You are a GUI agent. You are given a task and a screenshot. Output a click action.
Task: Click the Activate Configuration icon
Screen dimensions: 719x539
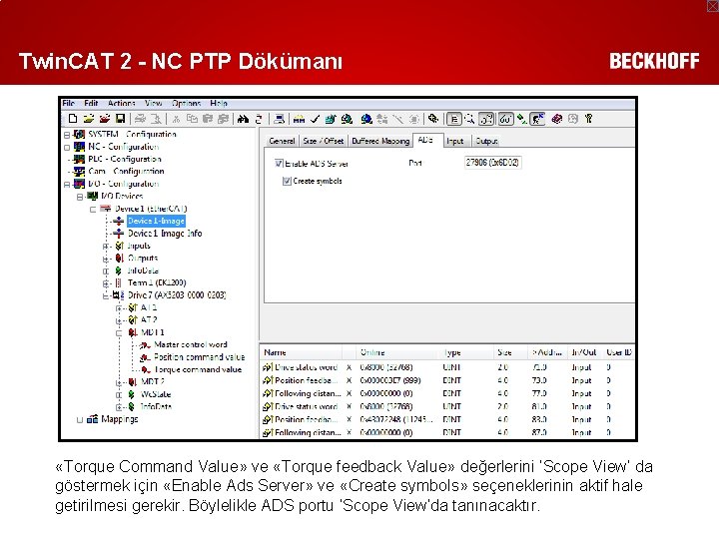pos(331,119)
